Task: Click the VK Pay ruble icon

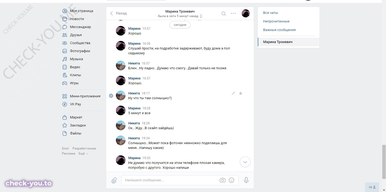Action: 65,104
